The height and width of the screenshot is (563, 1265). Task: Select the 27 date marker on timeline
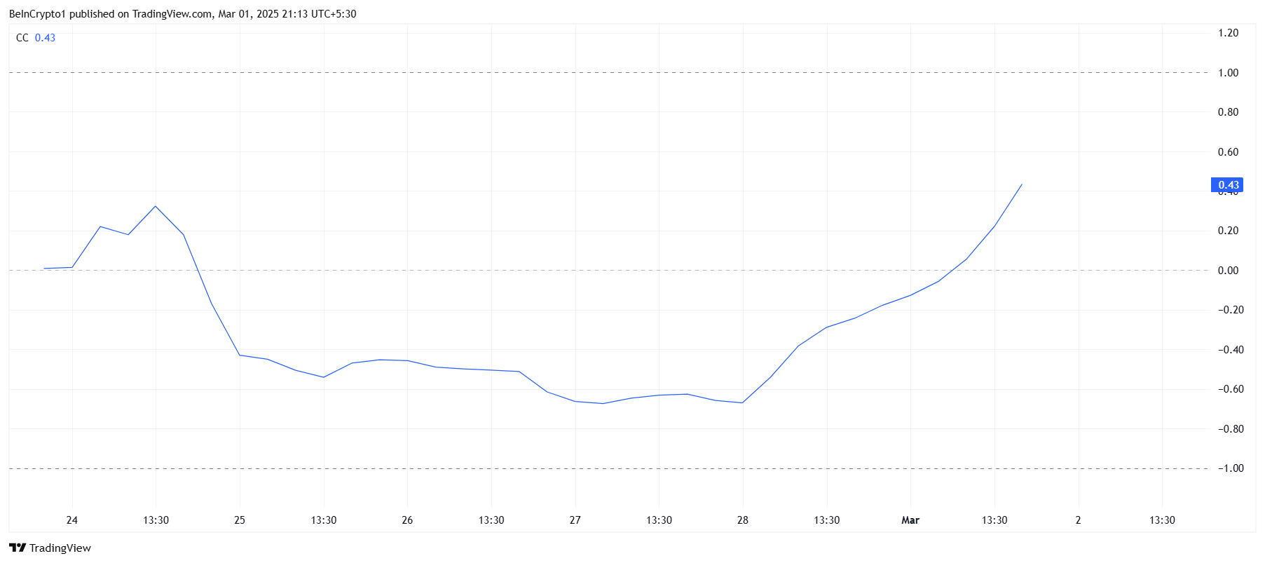coord(575,520)
